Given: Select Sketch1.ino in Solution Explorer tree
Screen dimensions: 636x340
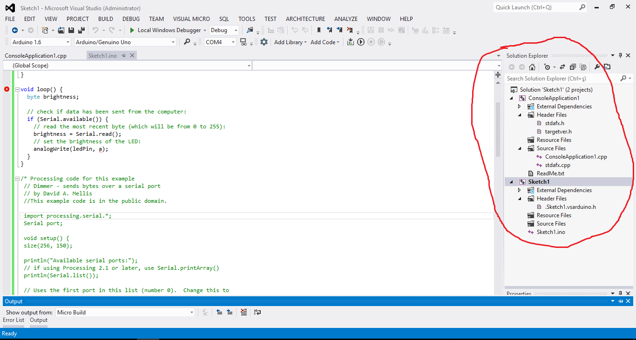Looking at the screenshot, I should pyautogui.click(x=551, y=232).
